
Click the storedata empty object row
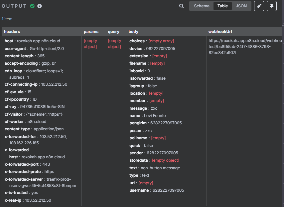[154, 160]
